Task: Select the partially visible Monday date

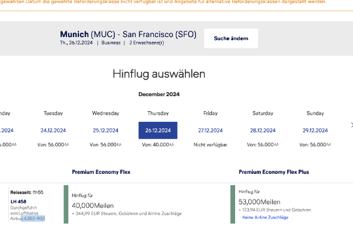Action: [7, 130]
